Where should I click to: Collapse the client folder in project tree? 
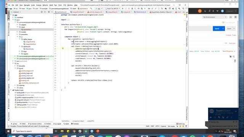click(x=18, y=27)
